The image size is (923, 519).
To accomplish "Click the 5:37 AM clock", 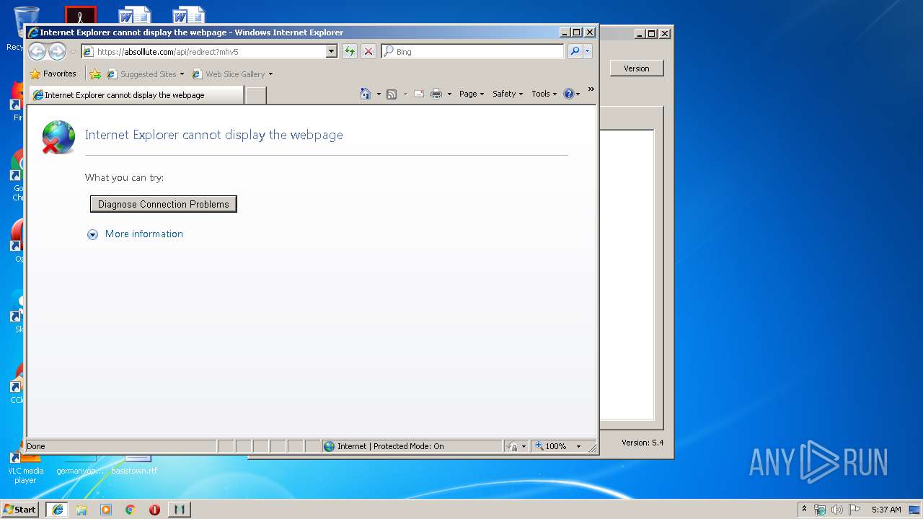I will point(886,510).
